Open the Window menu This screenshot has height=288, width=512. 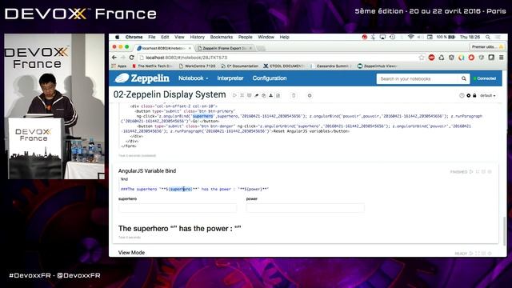266,38
